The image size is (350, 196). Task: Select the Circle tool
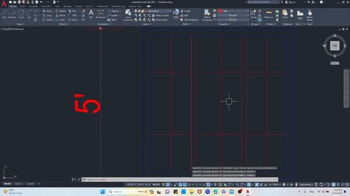(21, 14)
